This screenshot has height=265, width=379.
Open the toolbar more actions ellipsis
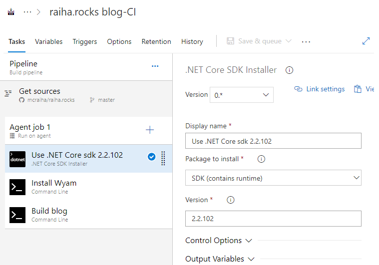point(306,42)
